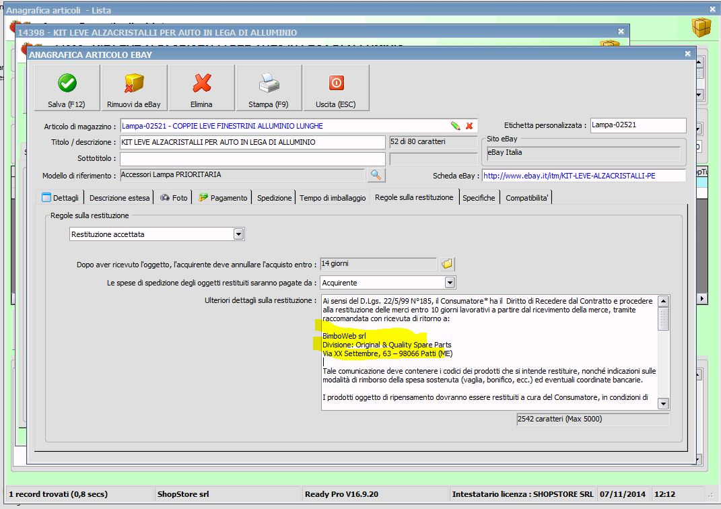The width and height of the screenshot is (721, 509).
Task: Click the Uscita (ESC) power button
Action: (x=336, y=88)
